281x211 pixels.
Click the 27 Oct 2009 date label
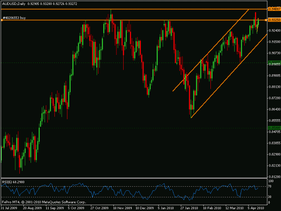coord(99,208)
